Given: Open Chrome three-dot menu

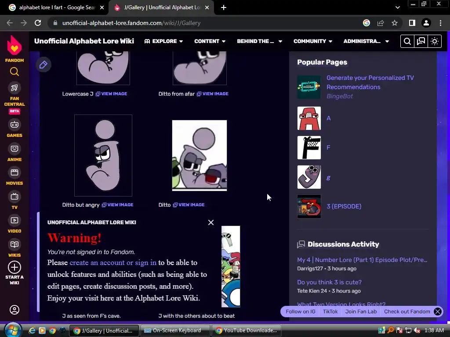Looking at the screenshot, I should 440,23.
